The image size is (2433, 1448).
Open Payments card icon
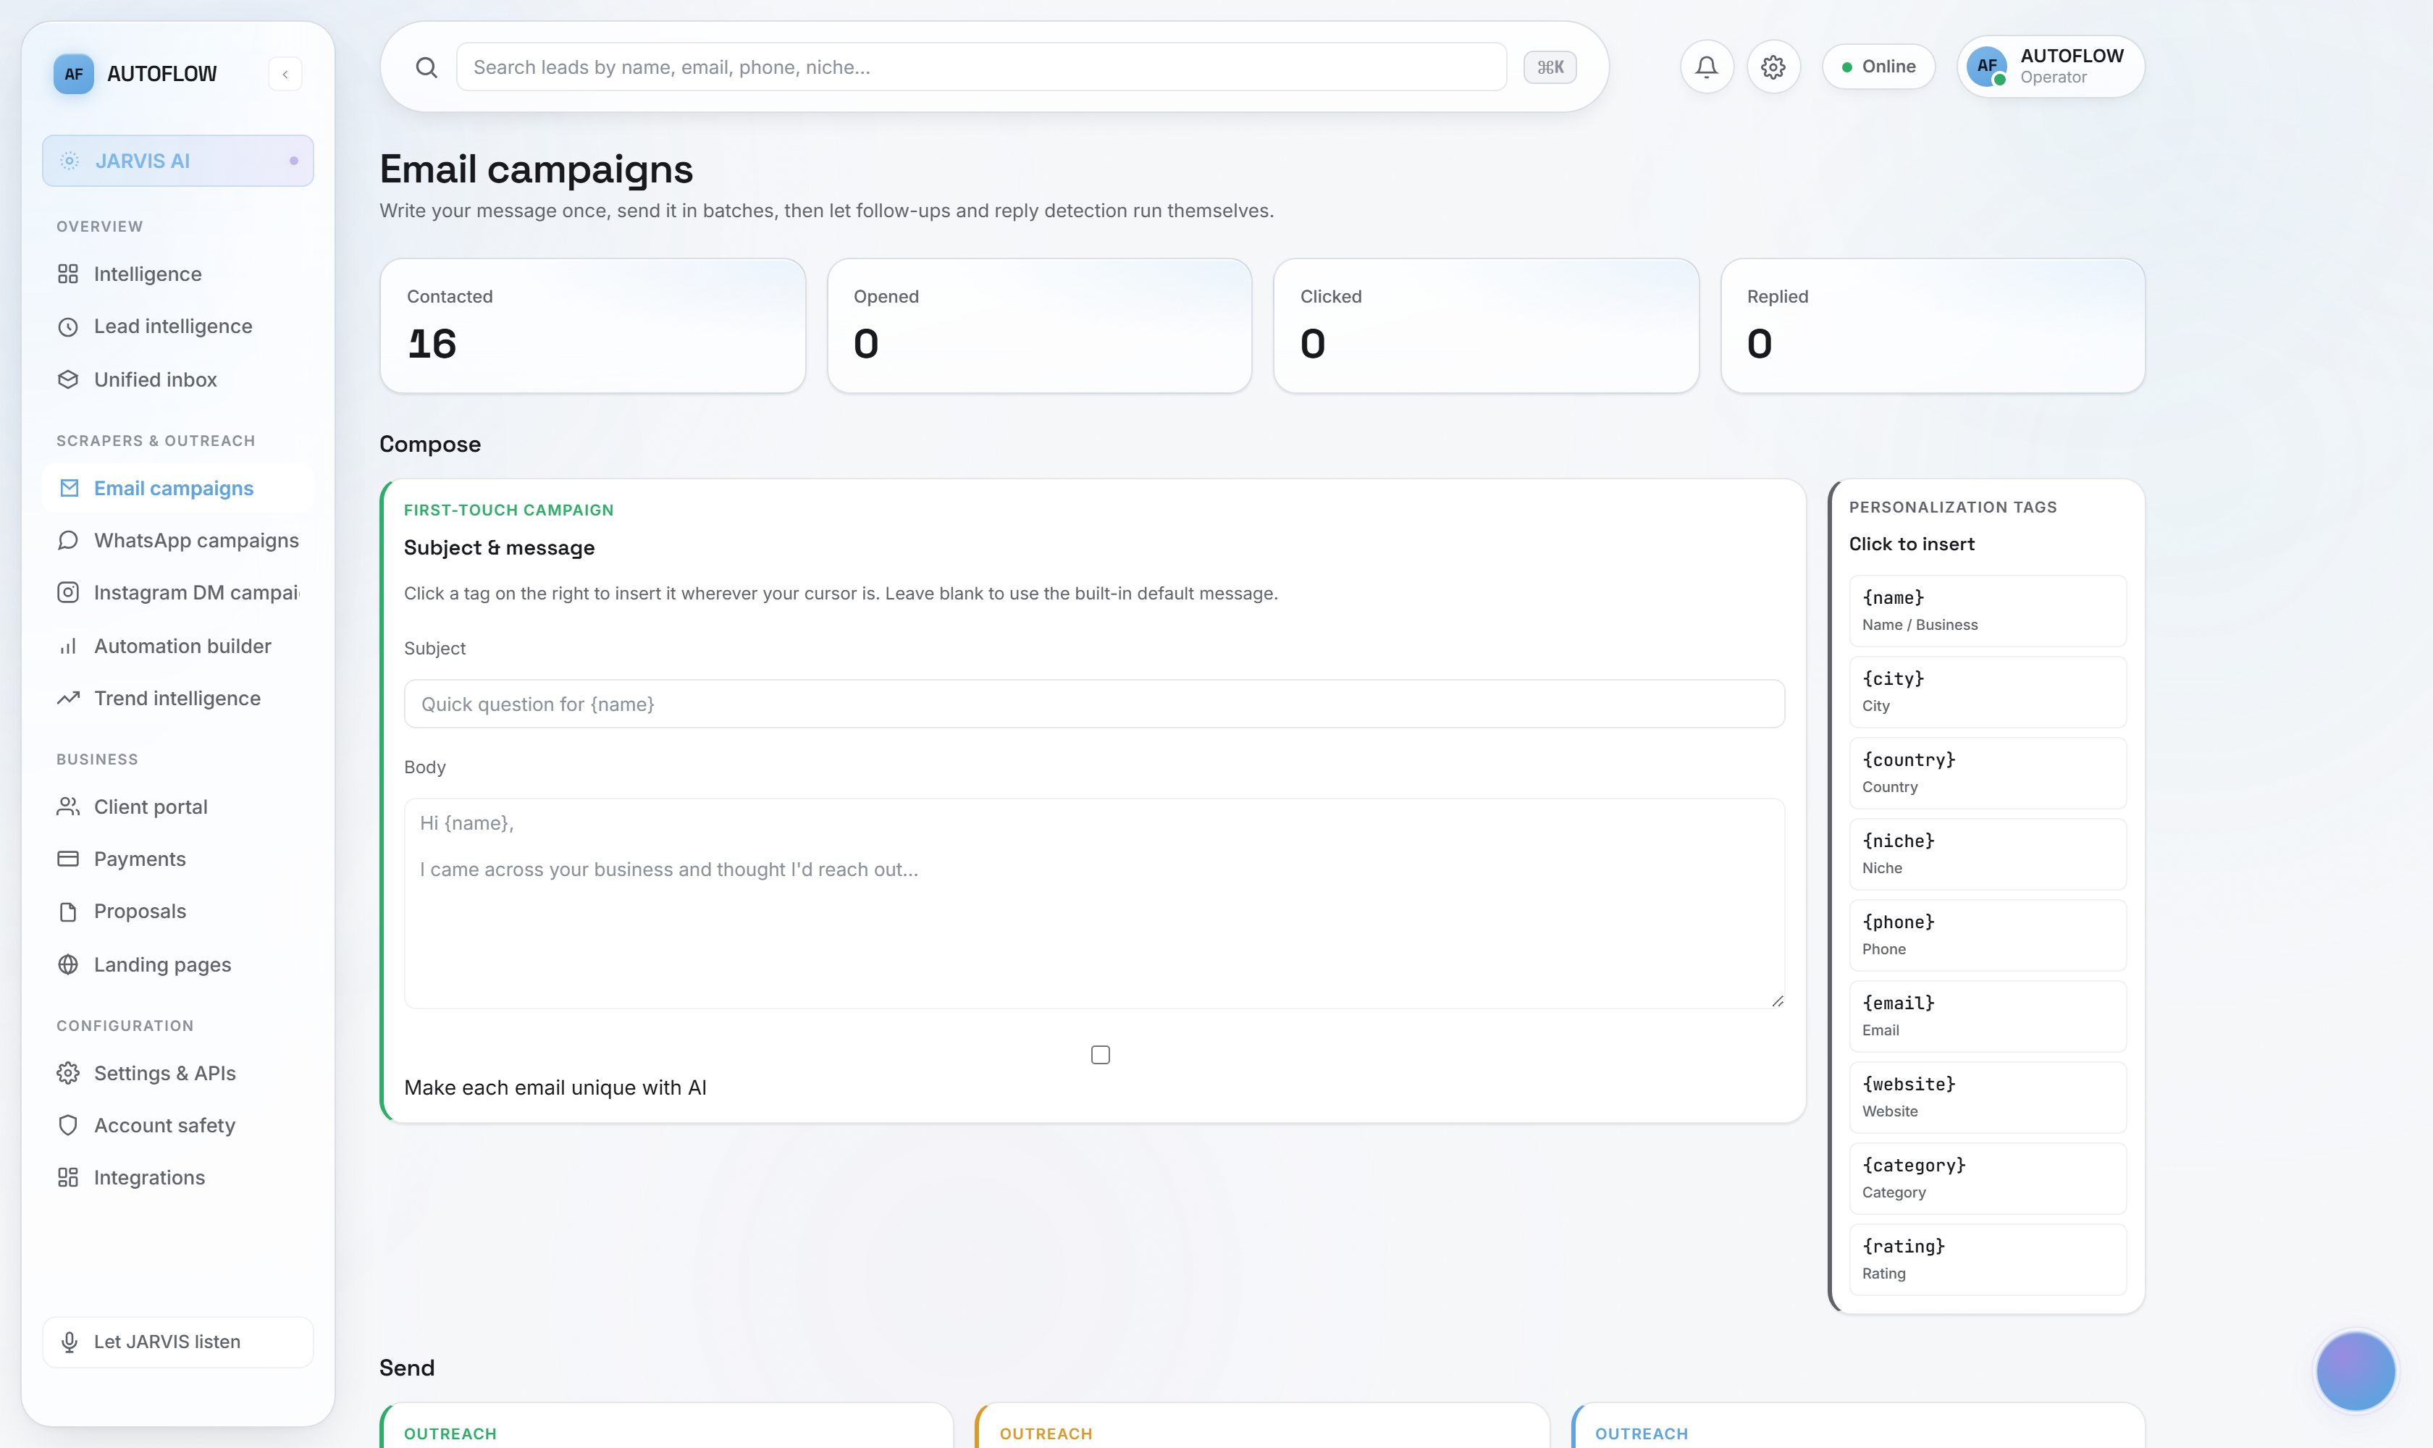coord(67,859)
